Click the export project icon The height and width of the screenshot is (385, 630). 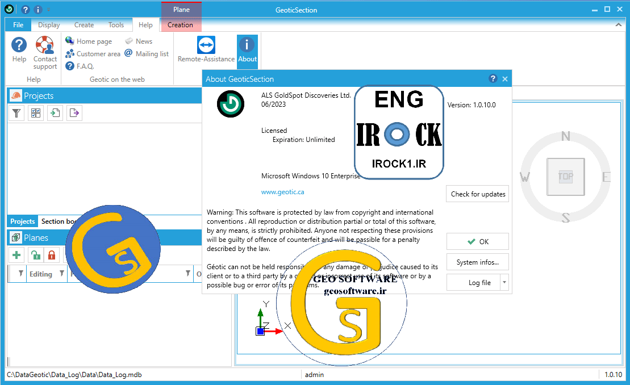click(x=74, y=113)
